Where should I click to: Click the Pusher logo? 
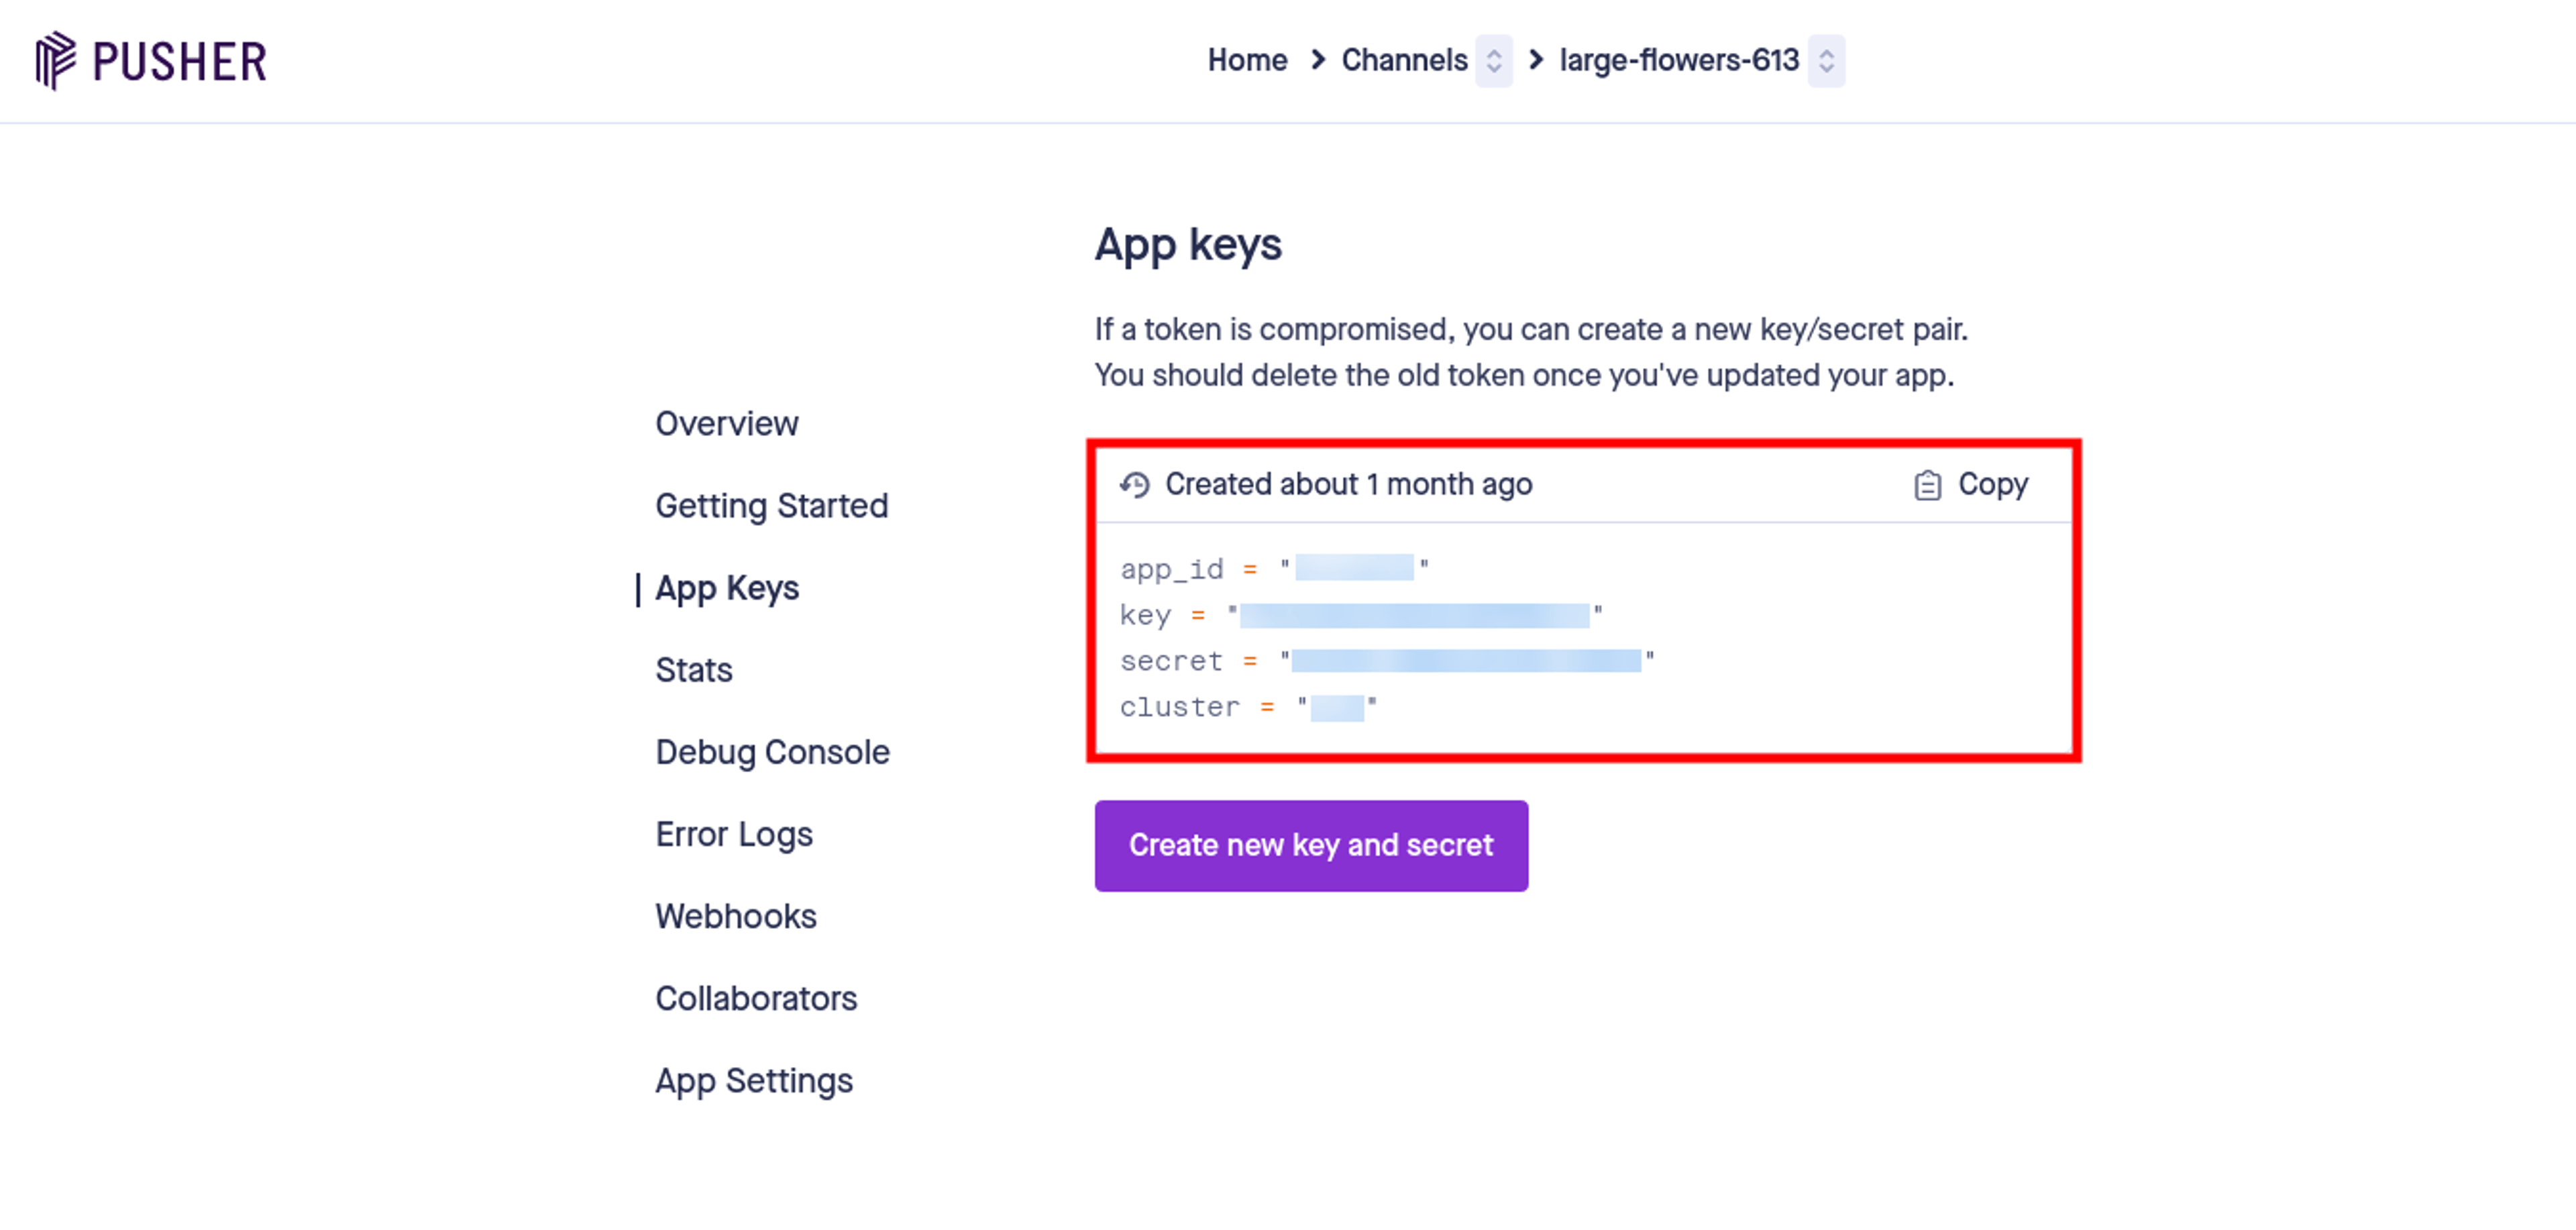[x=152, y=61]
